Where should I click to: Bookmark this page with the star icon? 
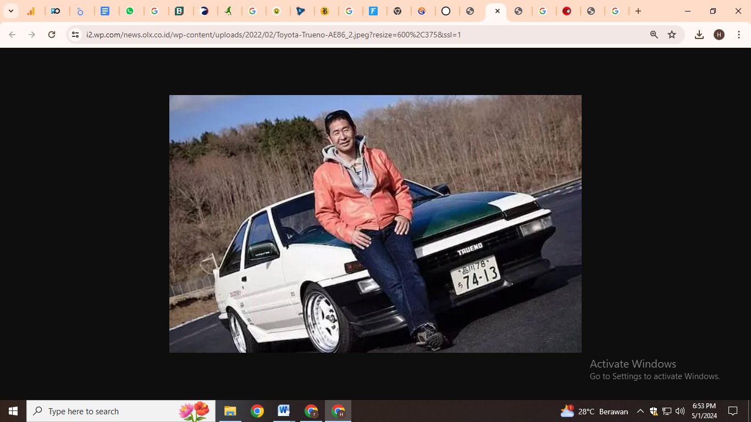[672, 35]
